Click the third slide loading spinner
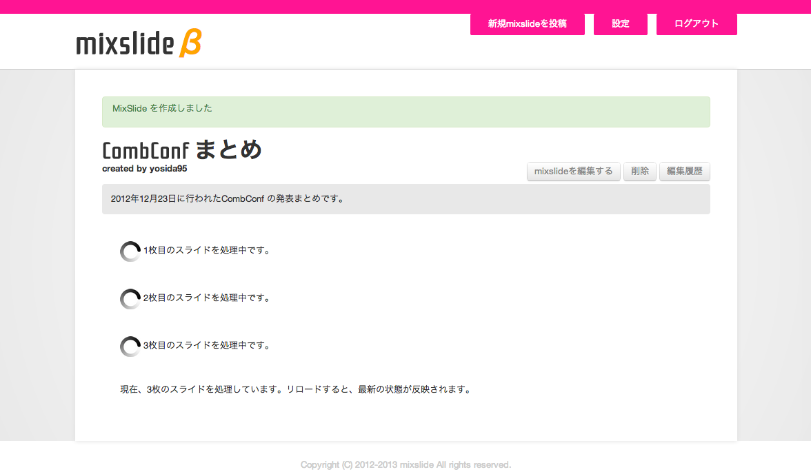811x474 pixels. 130,347
